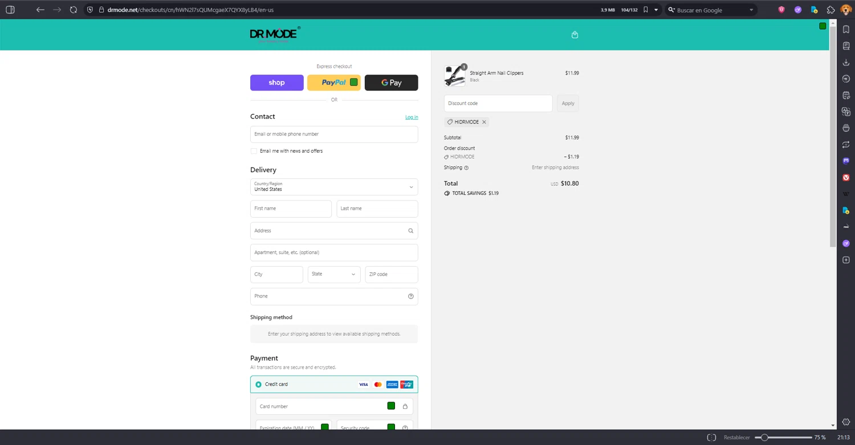Image resolution: width=855 pixels, height=445 pixels.
Task: Pay with Shop Pay express button
Action: tap(276, 83)
